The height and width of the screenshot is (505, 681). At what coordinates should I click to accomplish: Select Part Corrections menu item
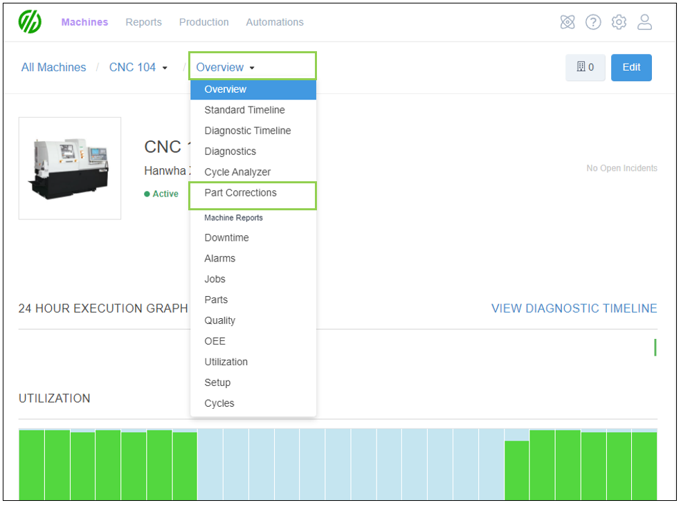coord(253,193)
